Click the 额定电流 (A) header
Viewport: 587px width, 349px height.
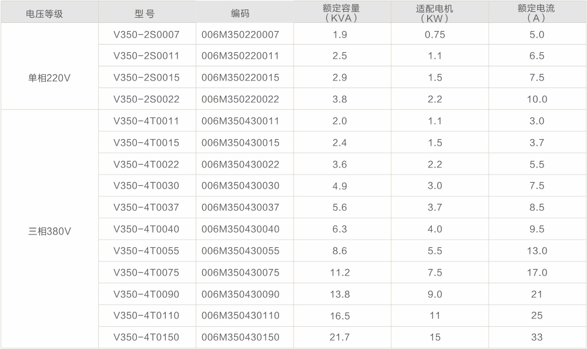(536, 13)
